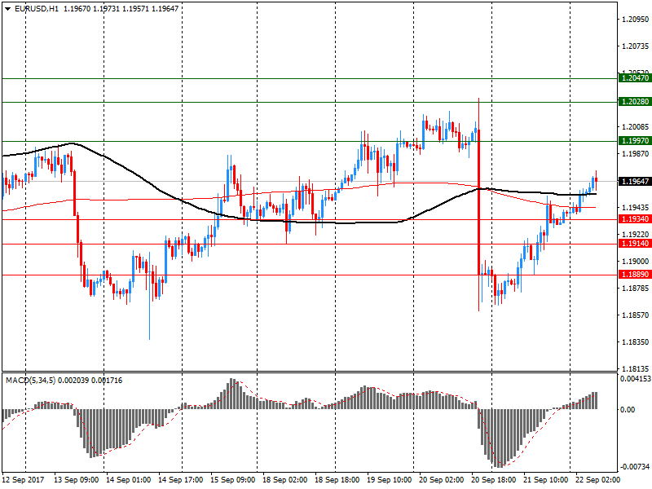Select the 1.20280 green resistance level label
This screenshot has height=489, width=652.
pos(635,101)
